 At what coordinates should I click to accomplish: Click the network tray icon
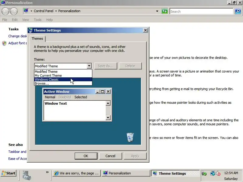(212, 173)
